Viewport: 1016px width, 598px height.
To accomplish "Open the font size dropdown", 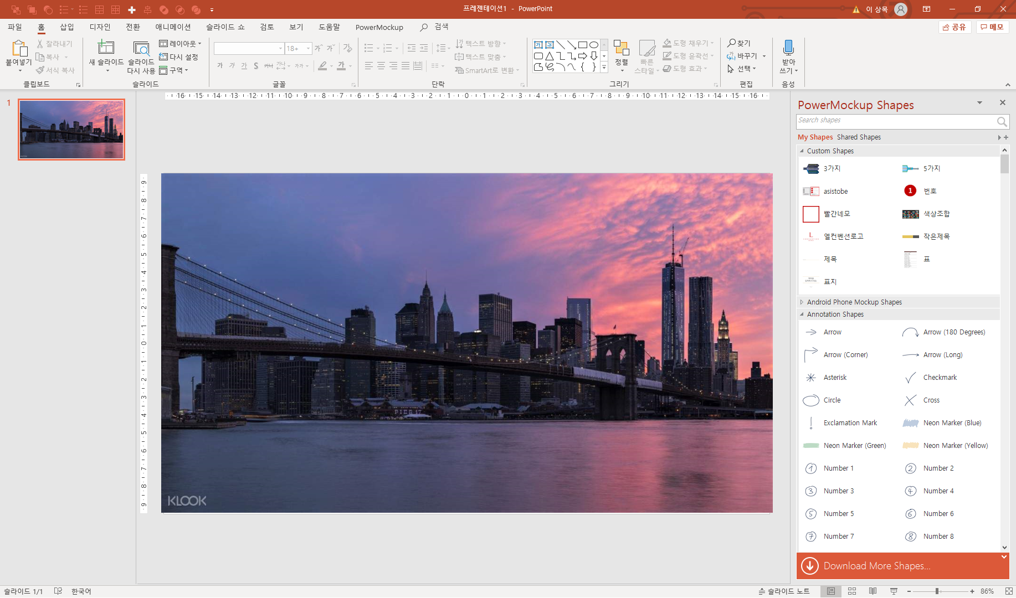I will point(309,49).
